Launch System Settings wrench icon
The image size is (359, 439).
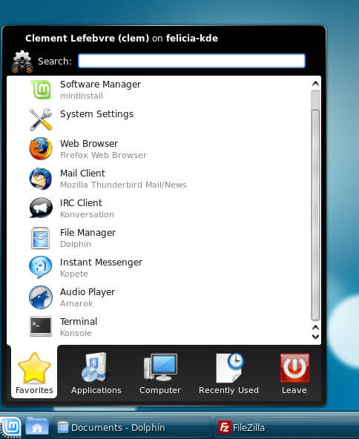point(41,119)
